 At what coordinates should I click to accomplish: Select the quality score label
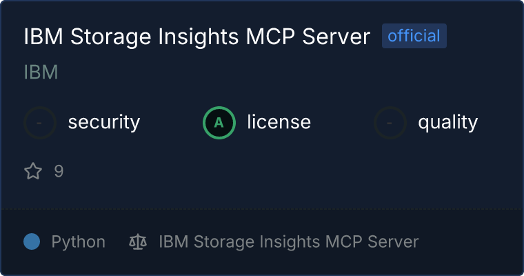click(447, 123)
